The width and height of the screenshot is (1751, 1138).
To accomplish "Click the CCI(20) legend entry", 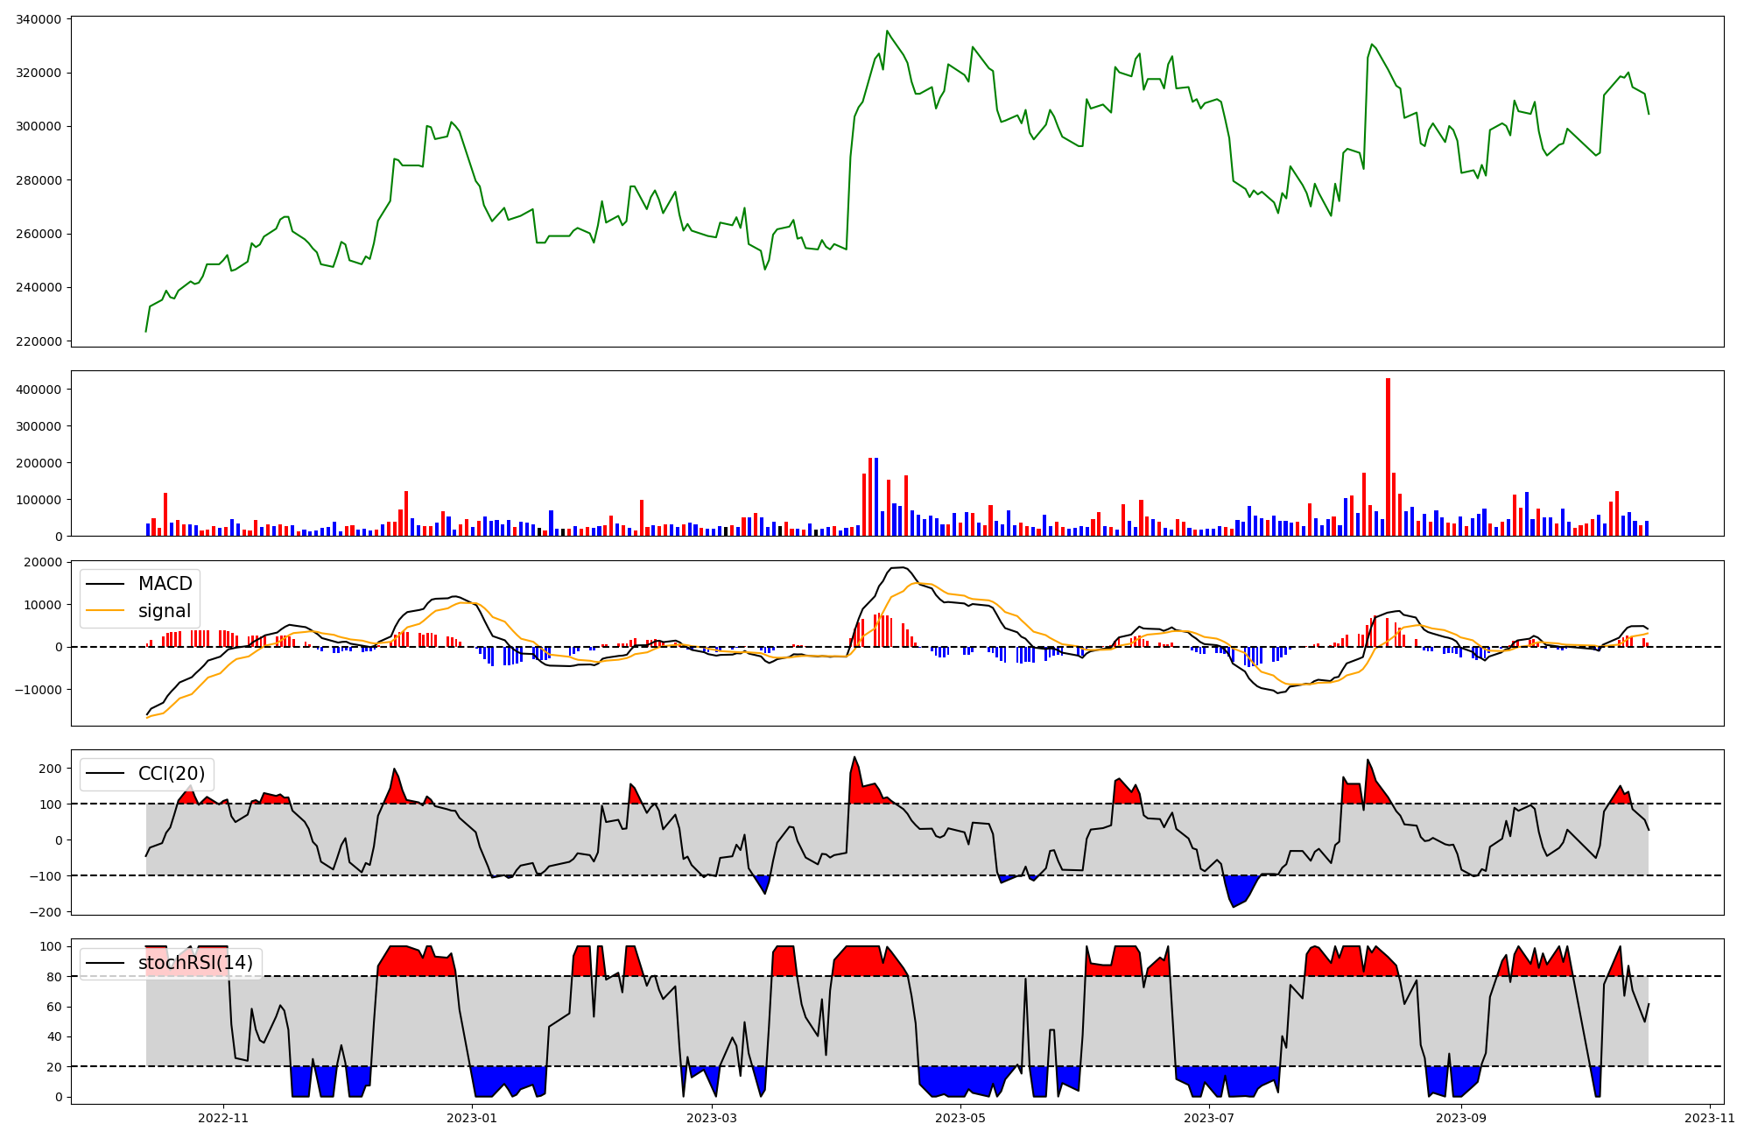I will pos(172,774).
